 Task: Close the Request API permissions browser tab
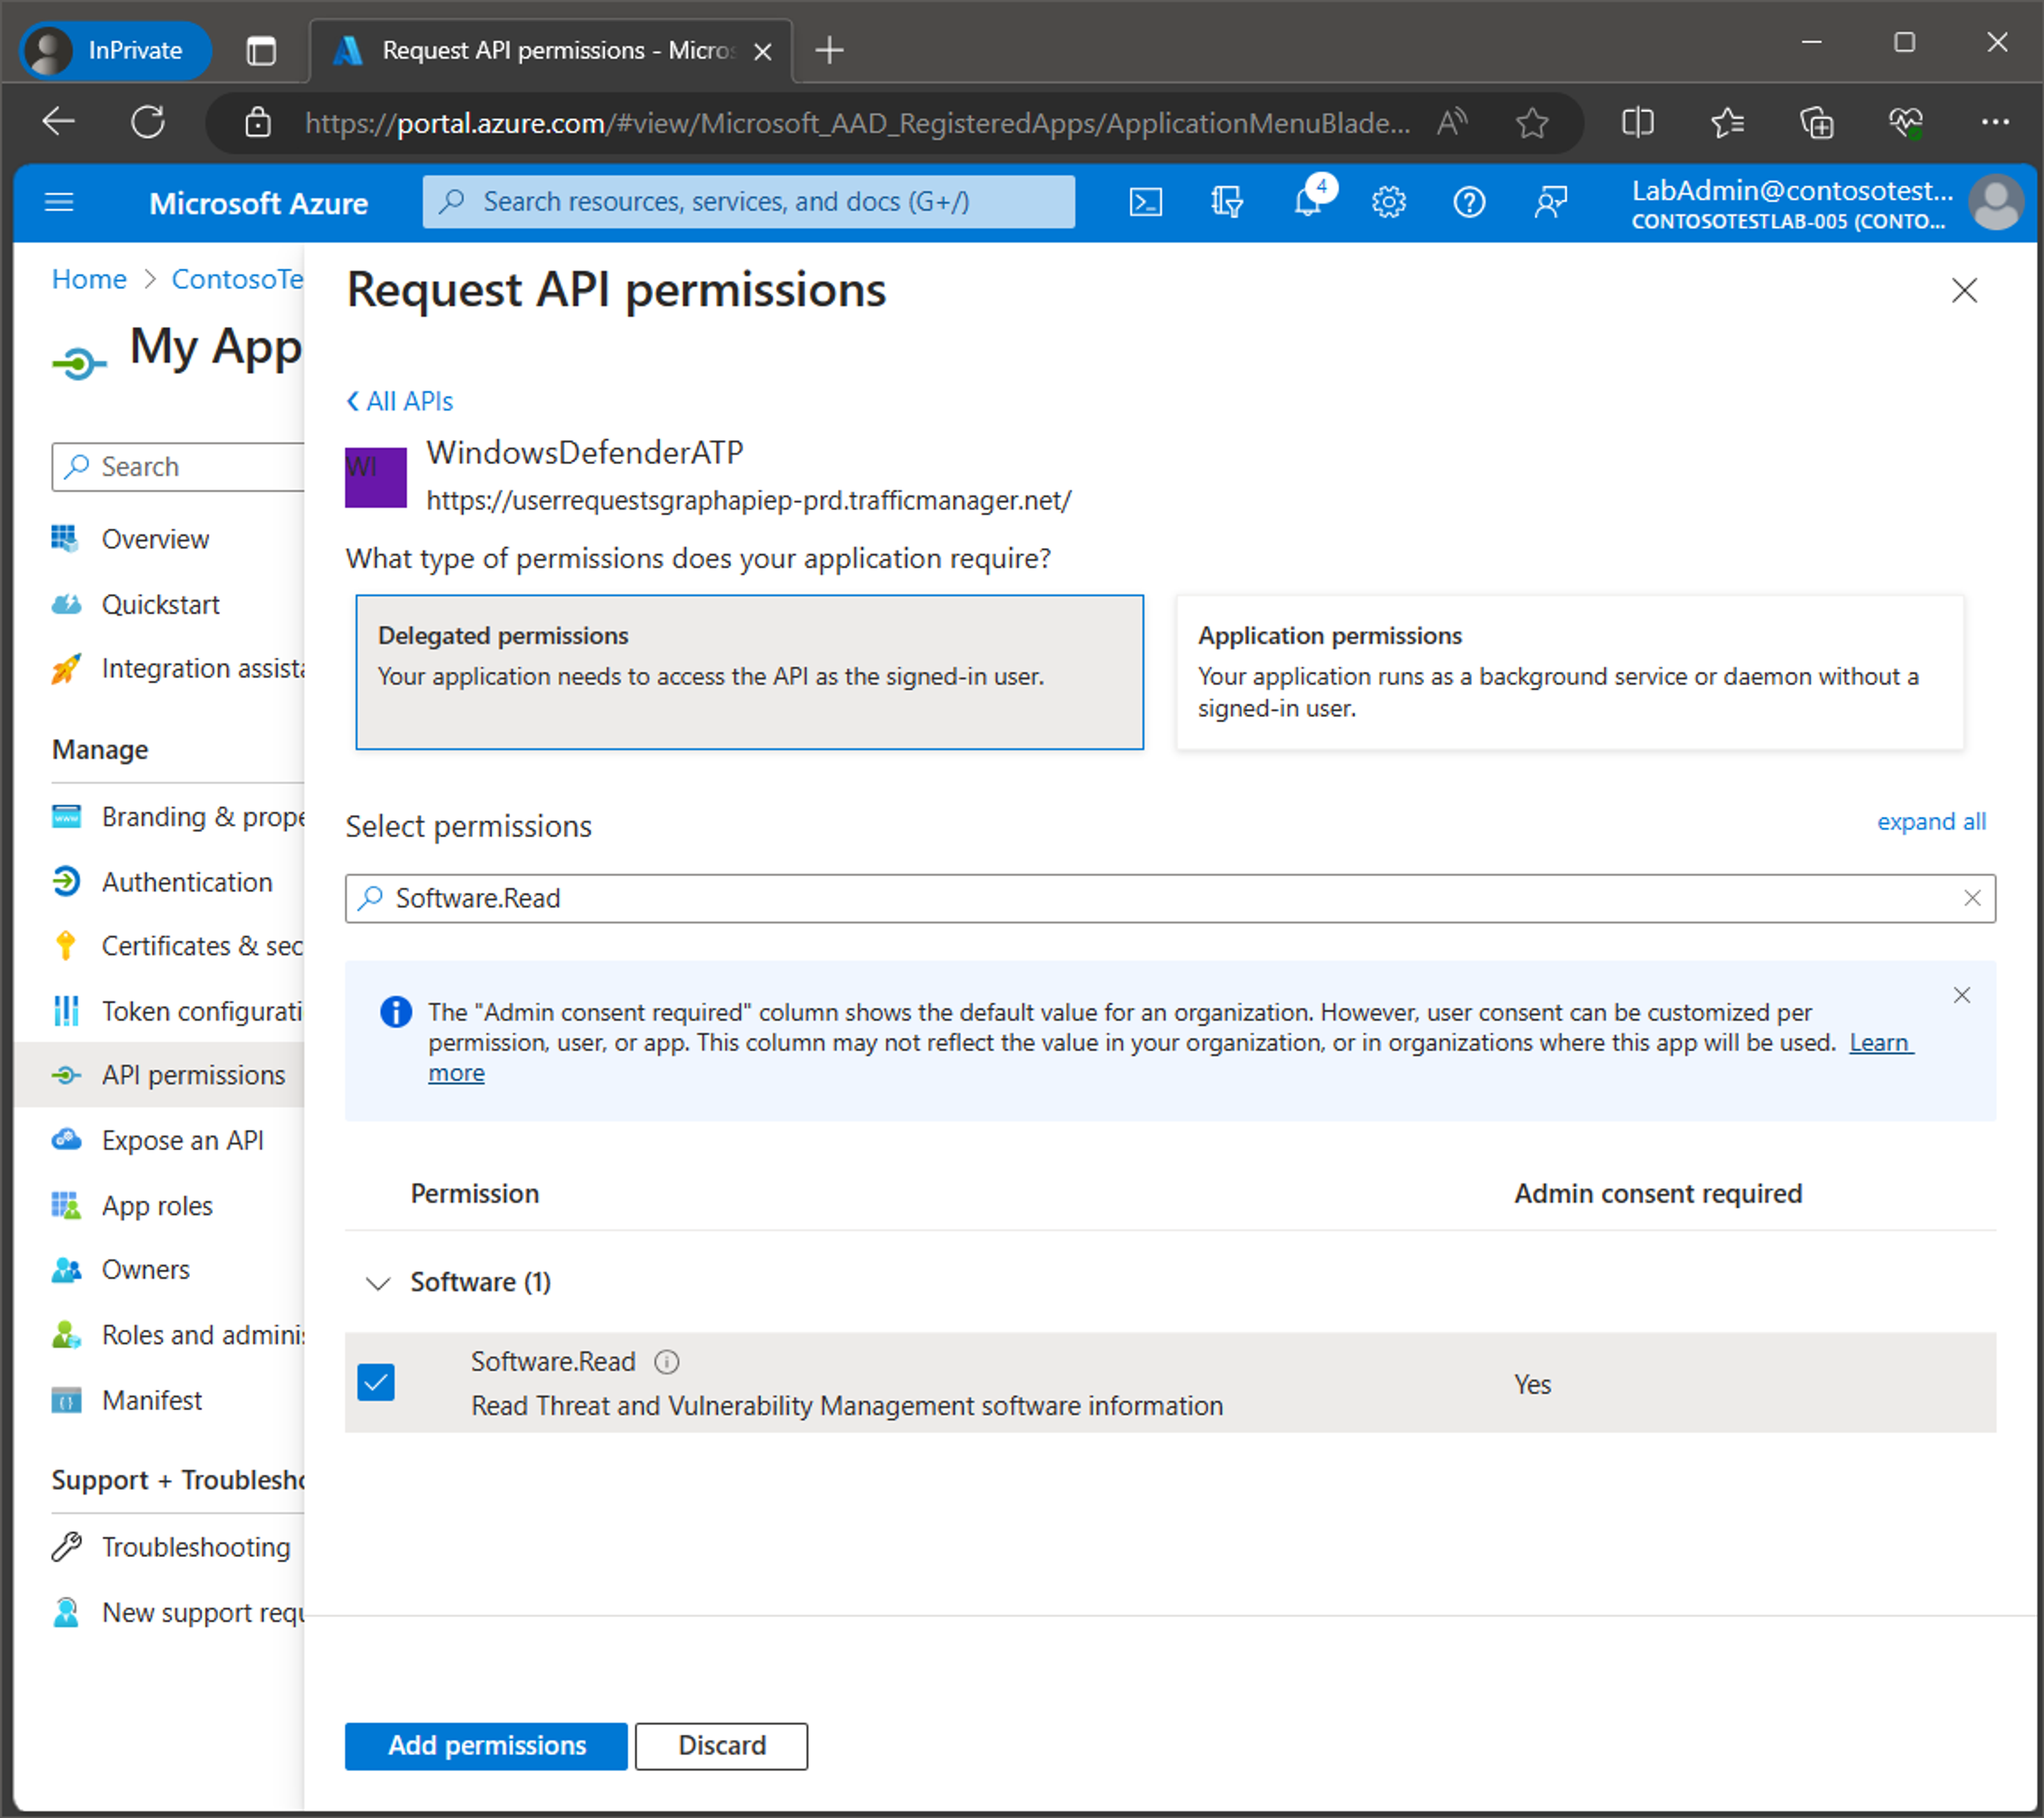(762, 51)
